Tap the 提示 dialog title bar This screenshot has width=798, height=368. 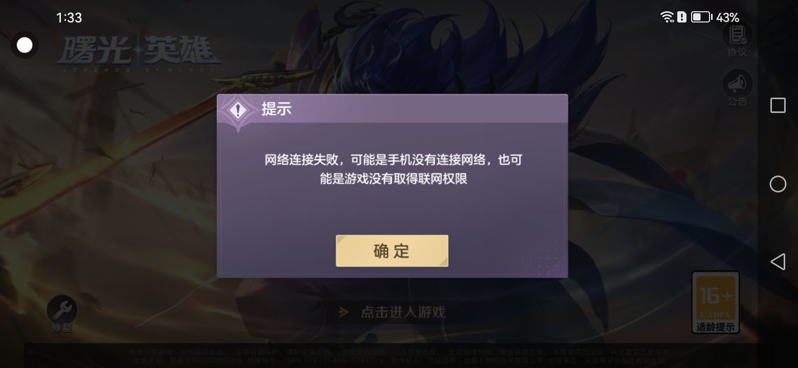click(392, 109)
